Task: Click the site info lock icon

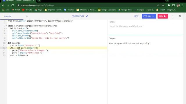Action: pyautogui.click(x=18, y=5)
